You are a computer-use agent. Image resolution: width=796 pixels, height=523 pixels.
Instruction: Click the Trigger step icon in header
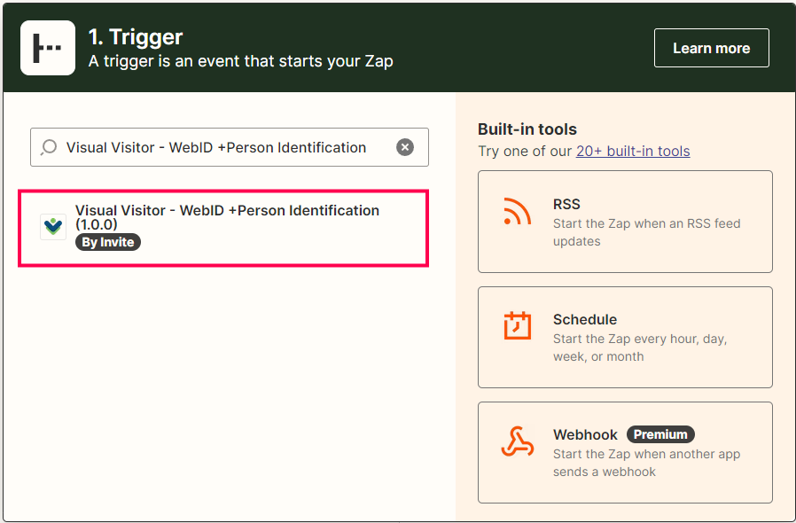[48, 48]
